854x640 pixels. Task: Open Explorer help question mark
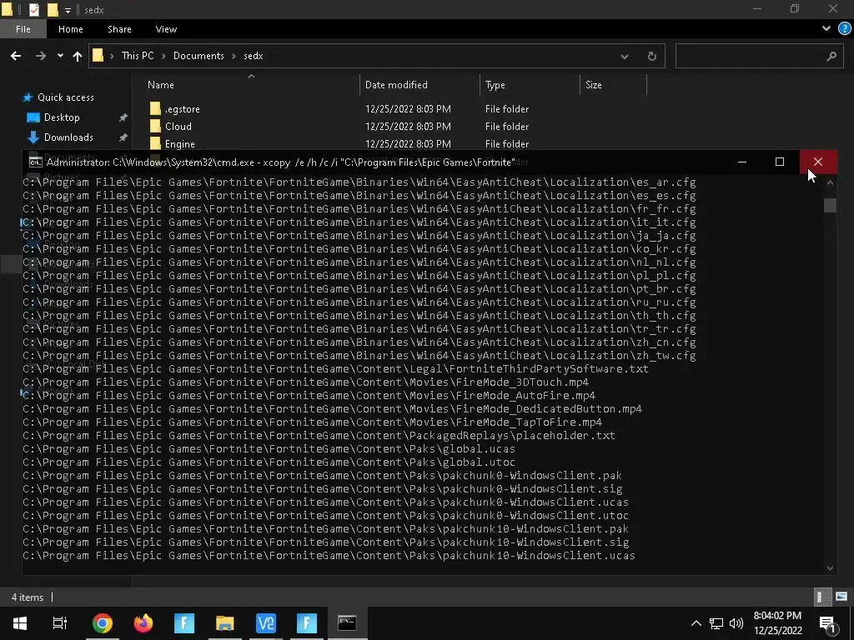844,29
